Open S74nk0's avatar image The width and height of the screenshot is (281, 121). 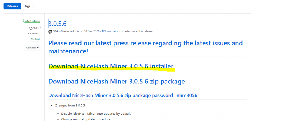coord(50,31)
